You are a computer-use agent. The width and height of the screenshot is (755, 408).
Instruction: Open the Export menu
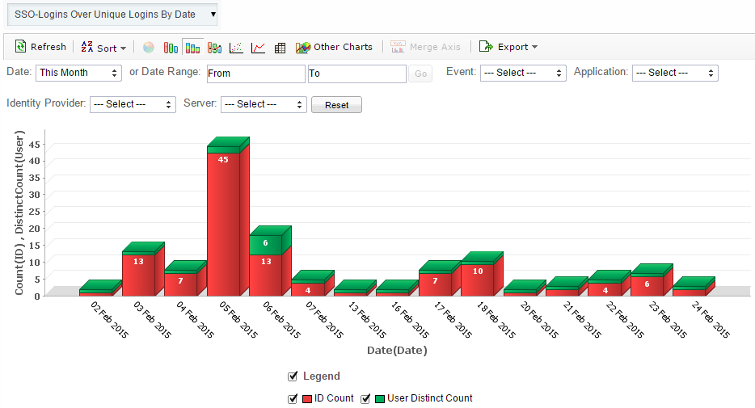(508, 47)
